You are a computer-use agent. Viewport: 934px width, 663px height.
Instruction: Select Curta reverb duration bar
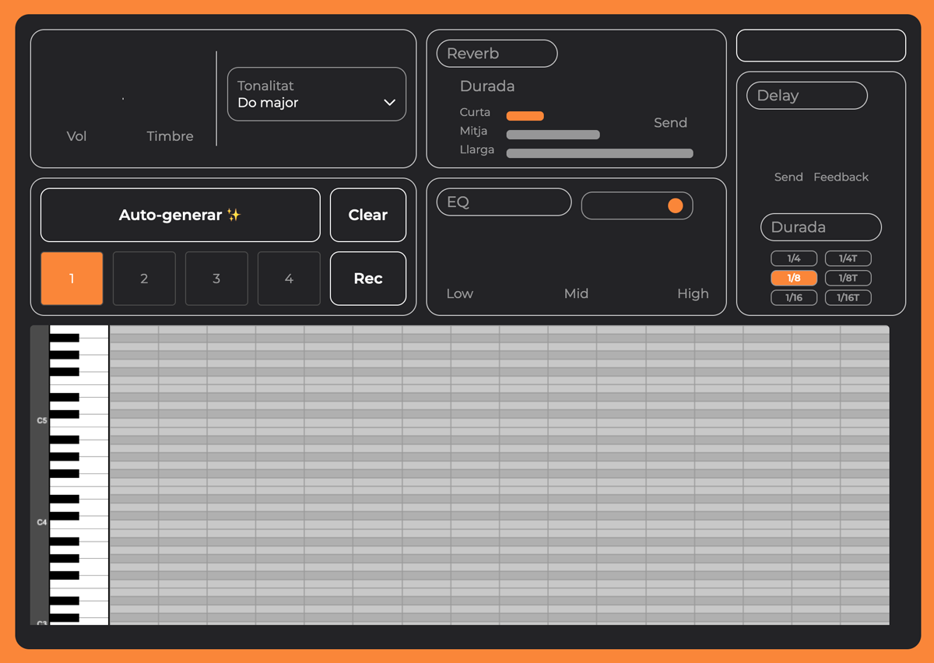pos(525,116)
